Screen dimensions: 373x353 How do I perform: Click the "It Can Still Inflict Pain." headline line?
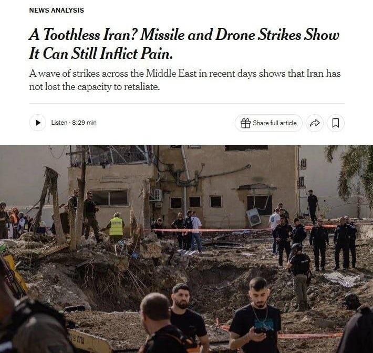tap(101, 53)
